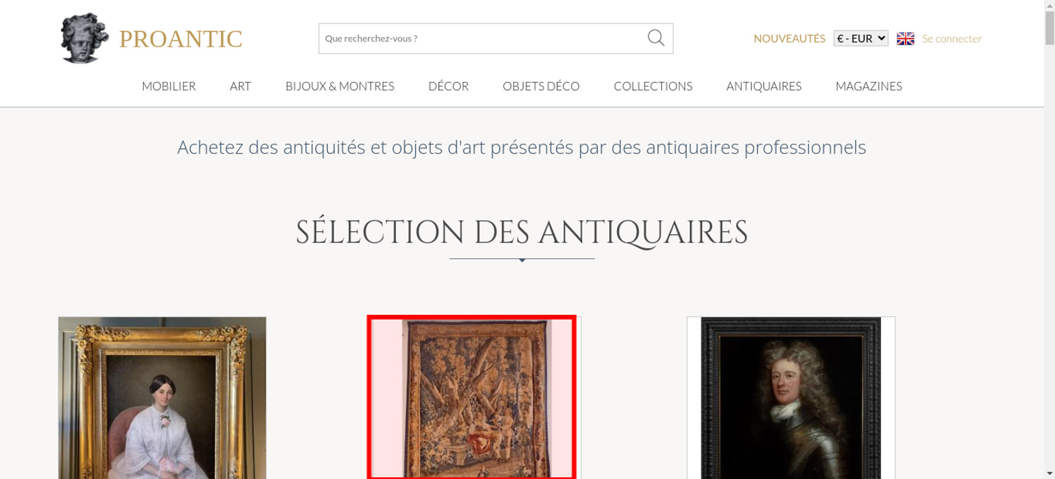
Task: Click the PROANTIC brand name text
Action: pos(180,39)
